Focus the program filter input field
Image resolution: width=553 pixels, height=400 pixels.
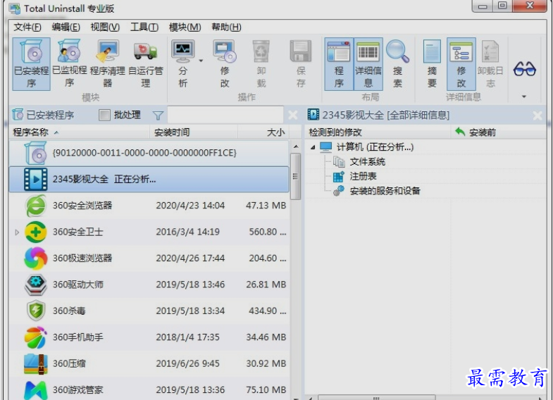(225, 115)
